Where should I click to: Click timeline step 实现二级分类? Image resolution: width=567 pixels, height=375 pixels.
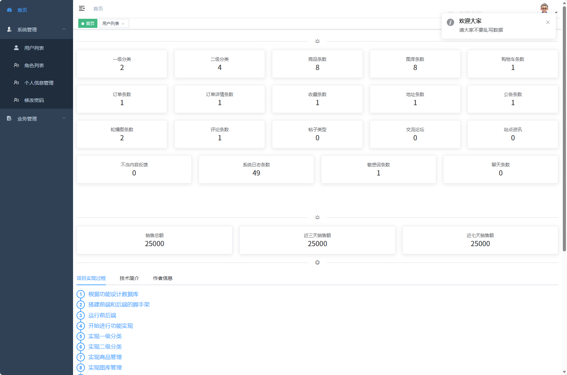(x=105, y=347)
